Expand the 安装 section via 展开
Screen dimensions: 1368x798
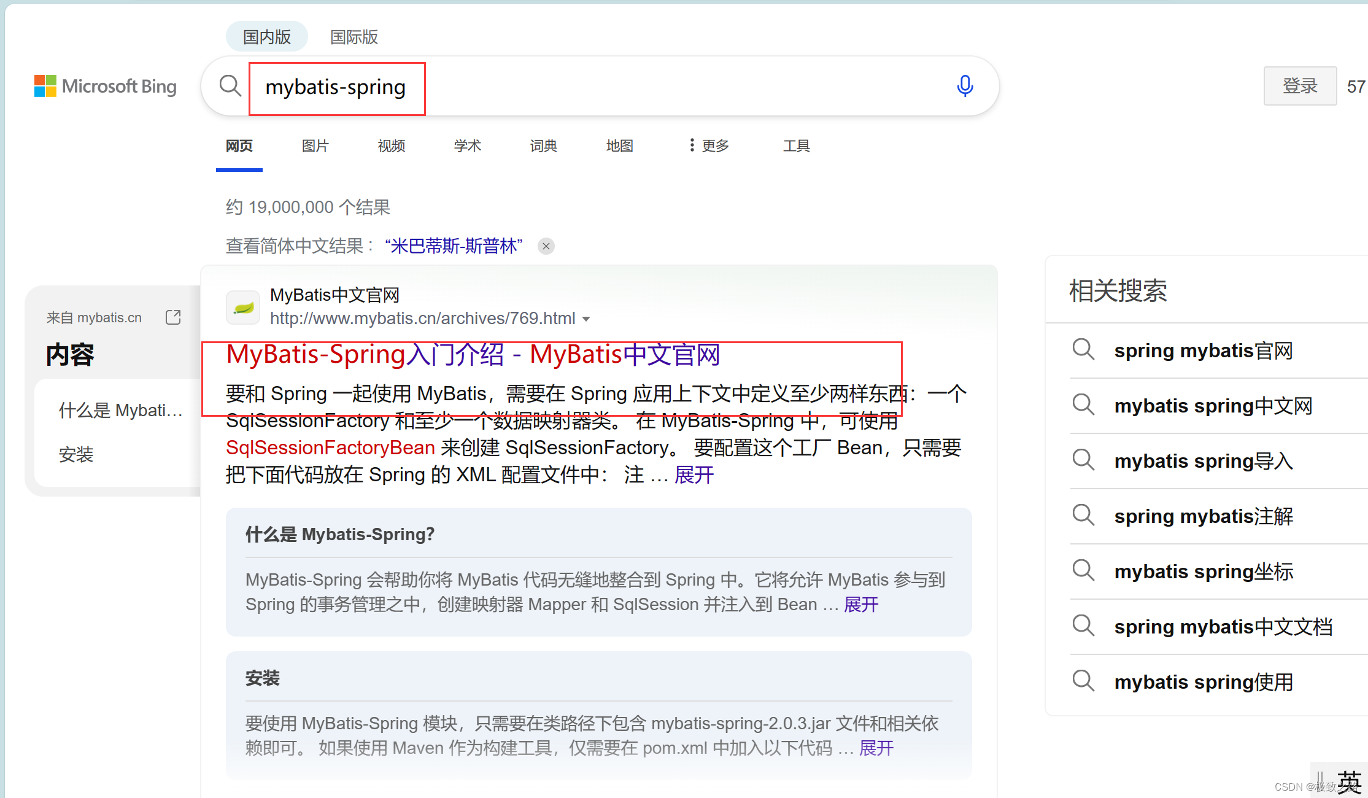point(876,748)
